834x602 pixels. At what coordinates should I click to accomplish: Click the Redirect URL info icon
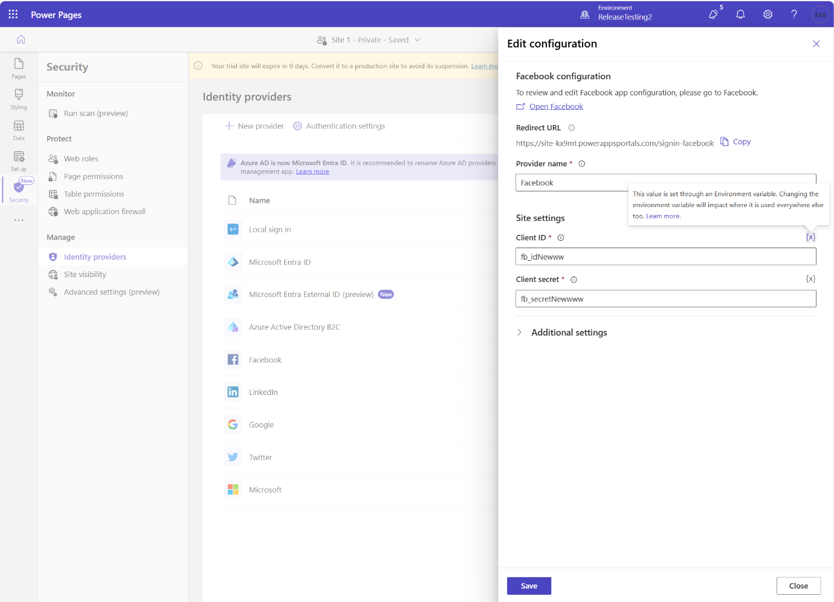coord(572,128)
